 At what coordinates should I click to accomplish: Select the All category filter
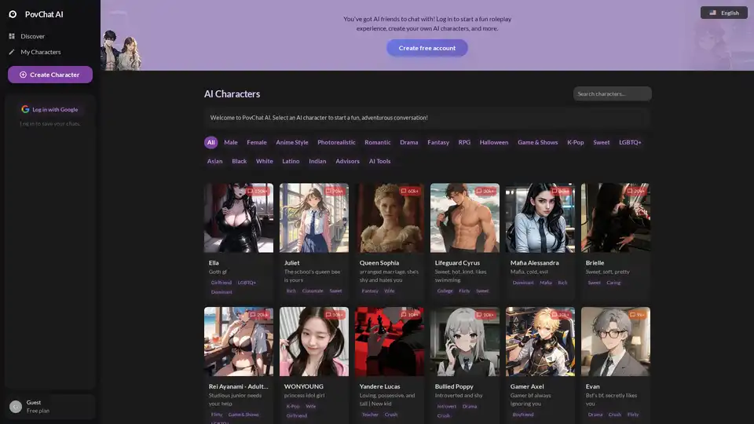pos(210,142)
